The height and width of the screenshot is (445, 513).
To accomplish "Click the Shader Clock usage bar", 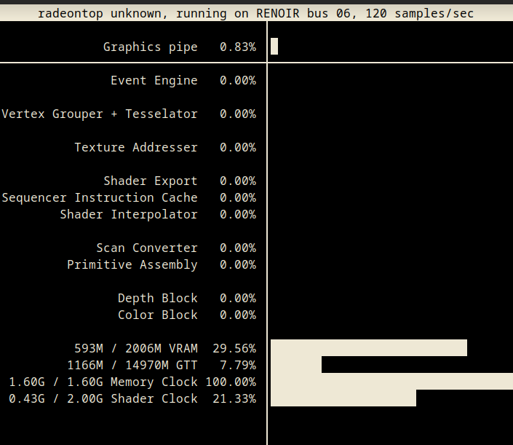I will tap(343, 398).
